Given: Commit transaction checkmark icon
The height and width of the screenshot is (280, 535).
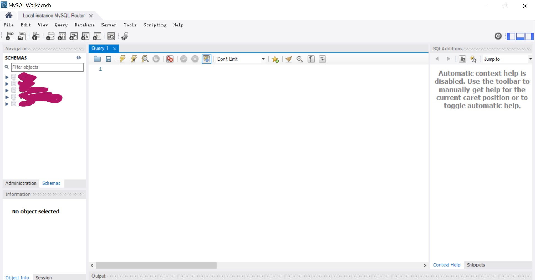Looking at the screenshot, I should (x=184, y=59).
